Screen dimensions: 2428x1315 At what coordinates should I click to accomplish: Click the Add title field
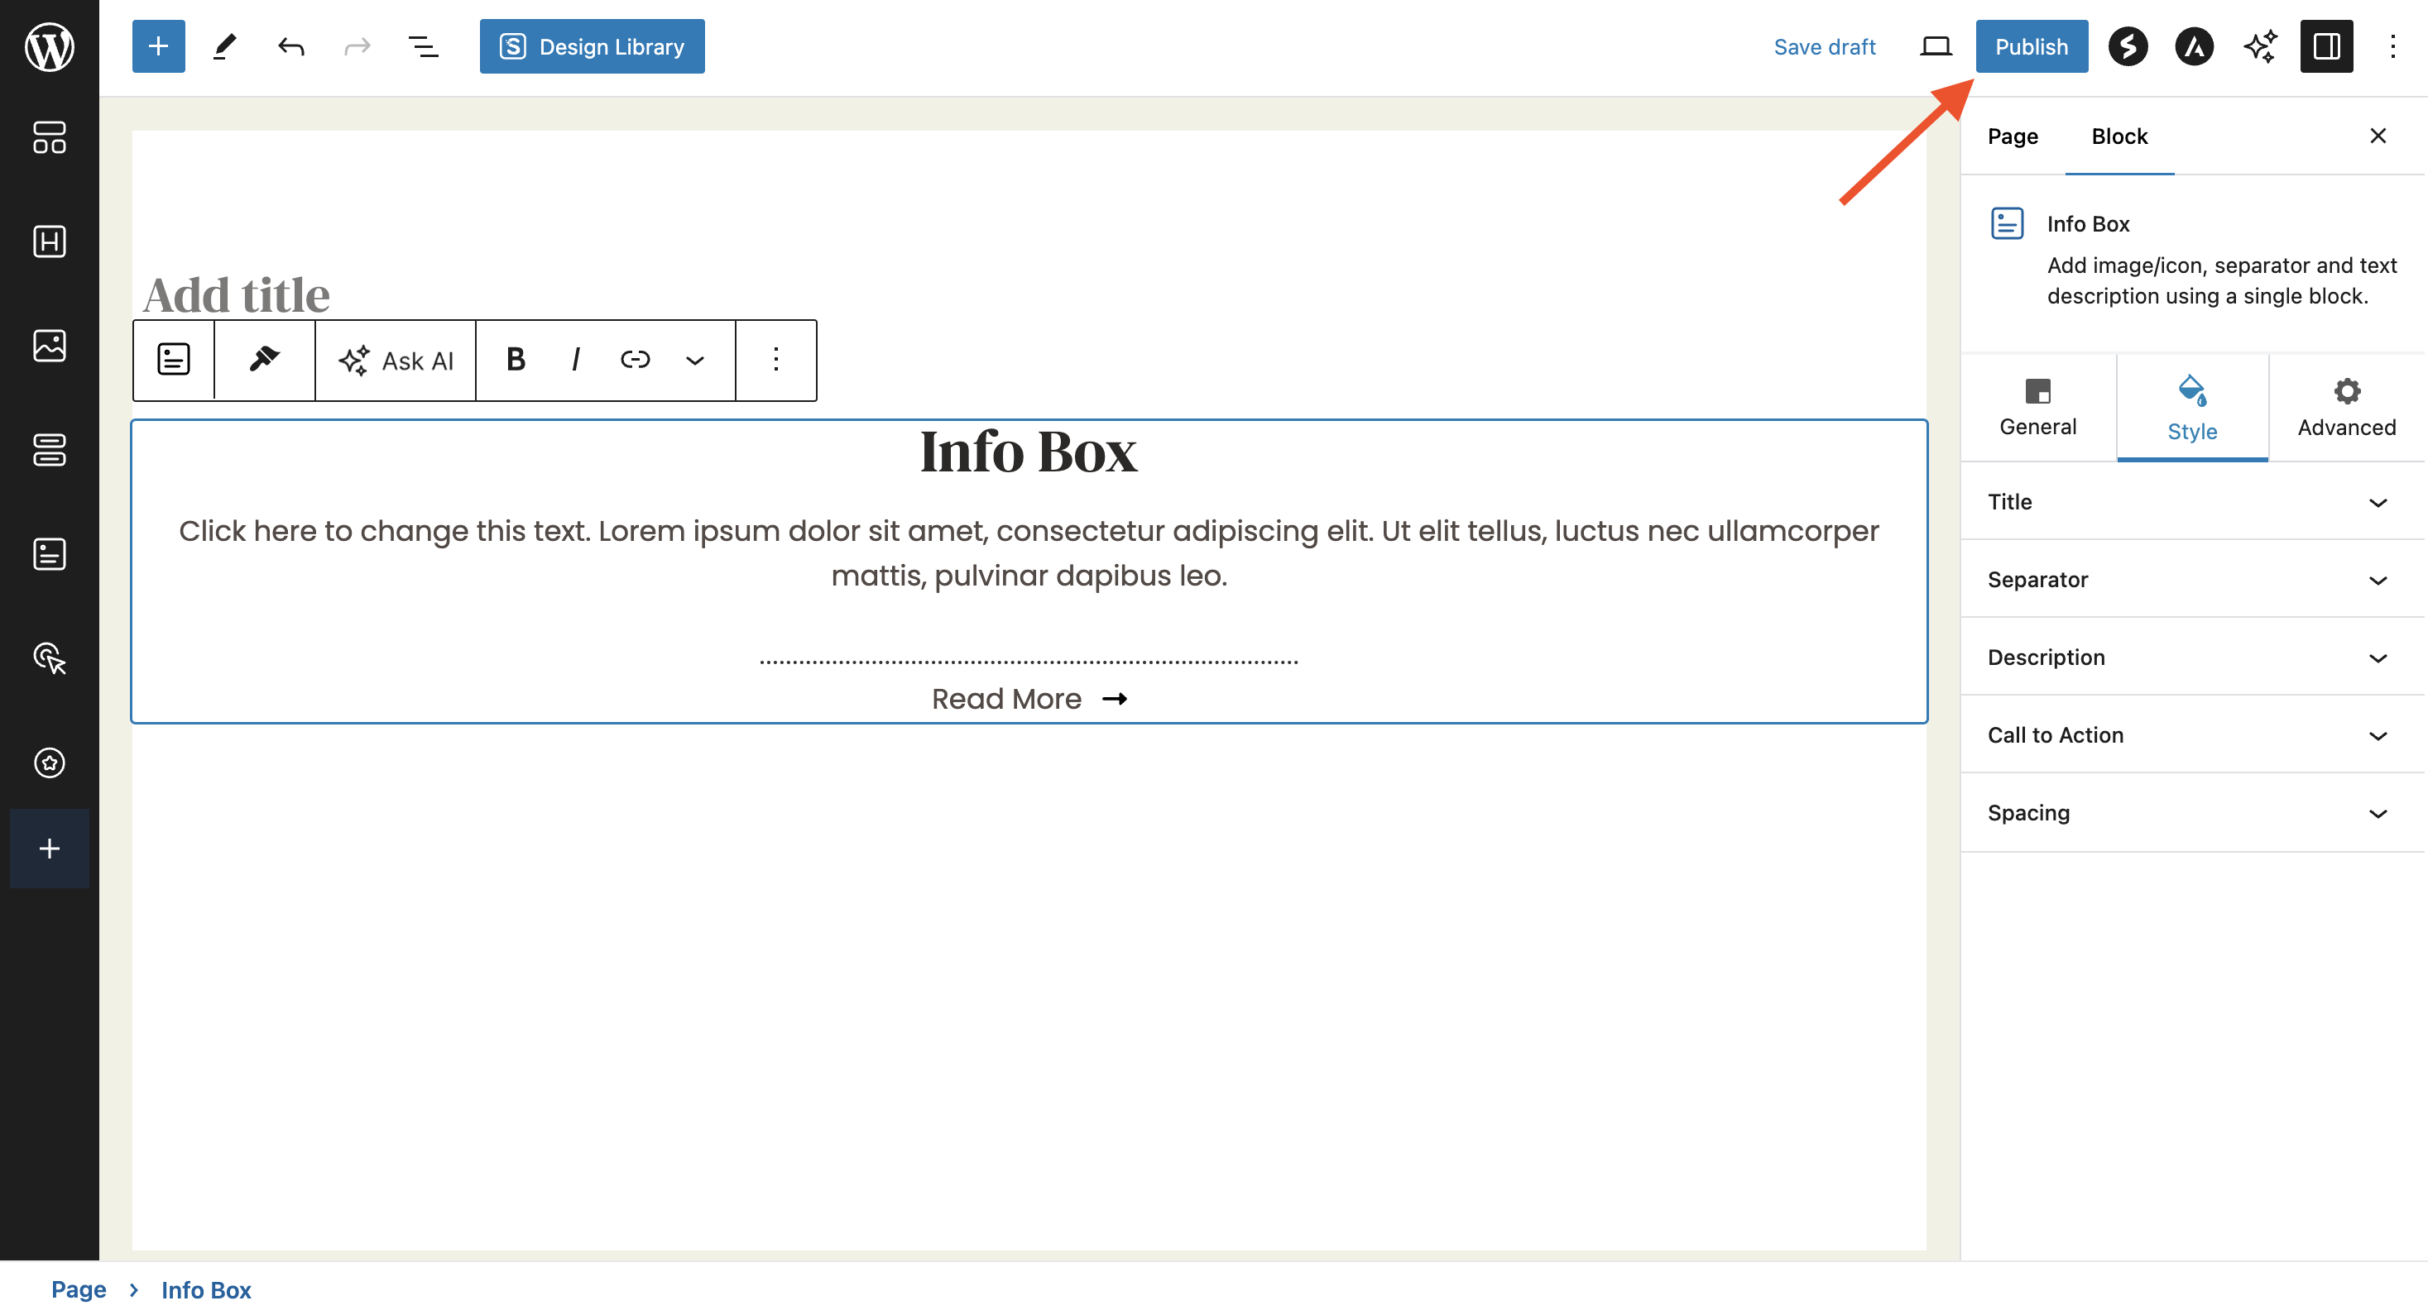pyautogui.click(x=236, y=294)
